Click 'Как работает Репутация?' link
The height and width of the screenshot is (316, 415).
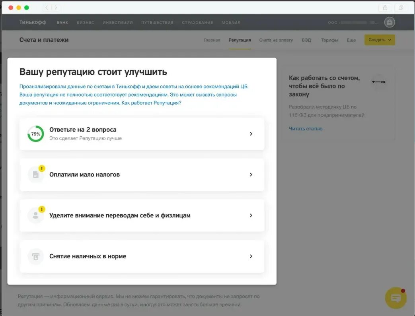pyautogui.click(x=151, y=103)
